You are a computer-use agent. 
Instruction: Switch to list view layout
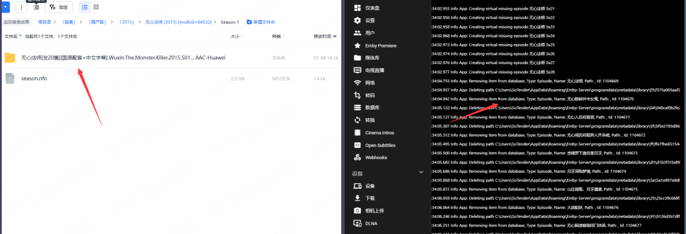coord(85,7)
